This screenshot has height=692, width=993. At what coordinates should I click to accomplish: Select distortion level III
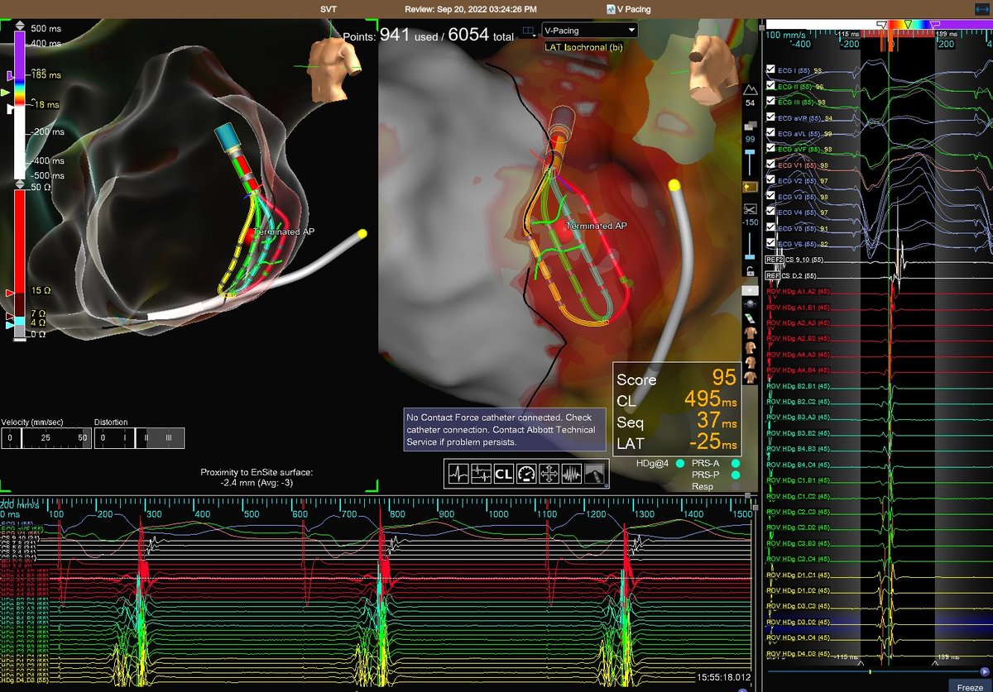(x=170, y=438)
